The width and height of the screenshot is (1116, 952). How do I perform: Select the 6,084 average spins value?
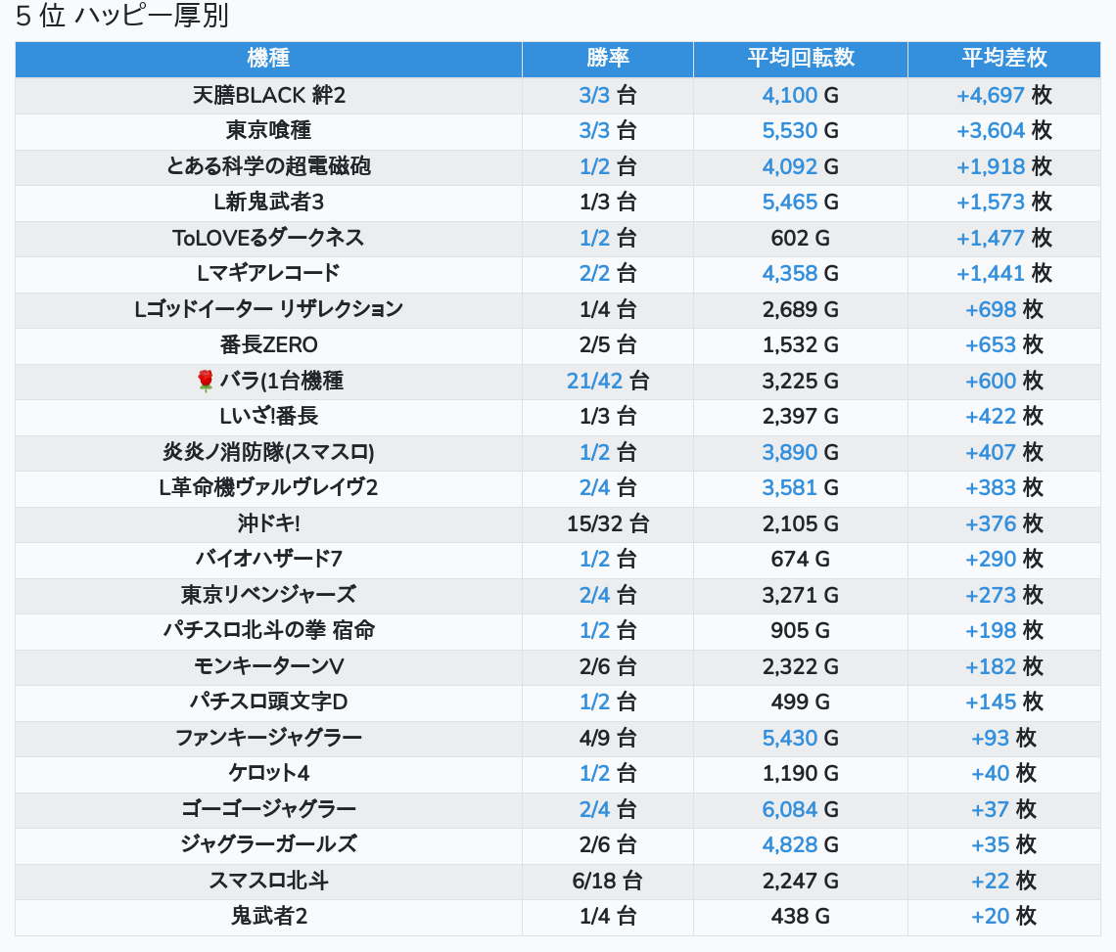tap(789, 809)
